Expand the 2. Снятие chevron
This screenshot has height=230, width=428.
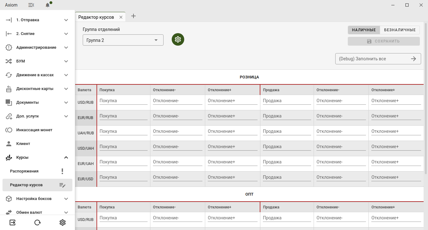point(66,34)
